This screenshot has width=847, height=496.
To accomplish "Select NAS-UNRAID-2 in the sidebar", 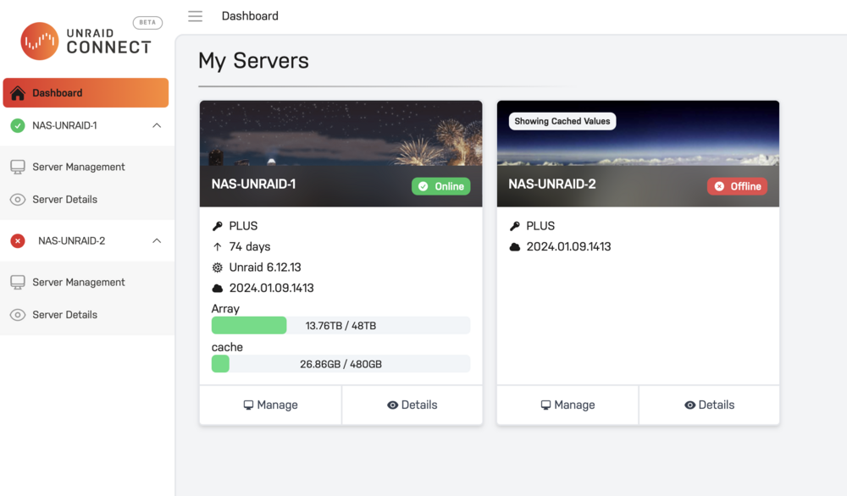I will (72, 240).
